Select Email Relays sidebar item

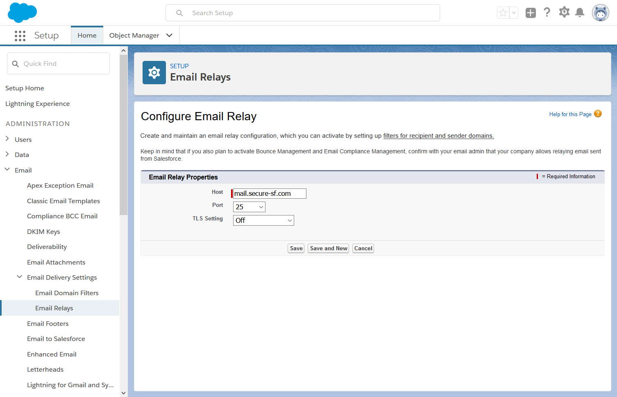point(60,308)
